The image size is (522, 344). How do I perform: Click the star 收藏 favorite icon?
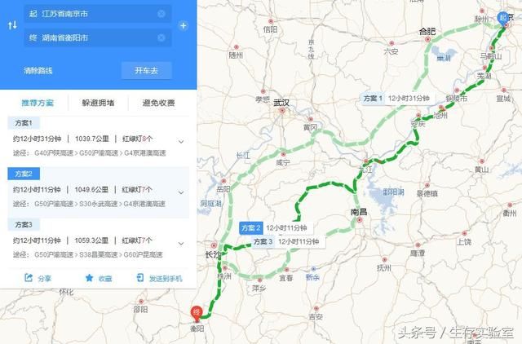[89, 277]
